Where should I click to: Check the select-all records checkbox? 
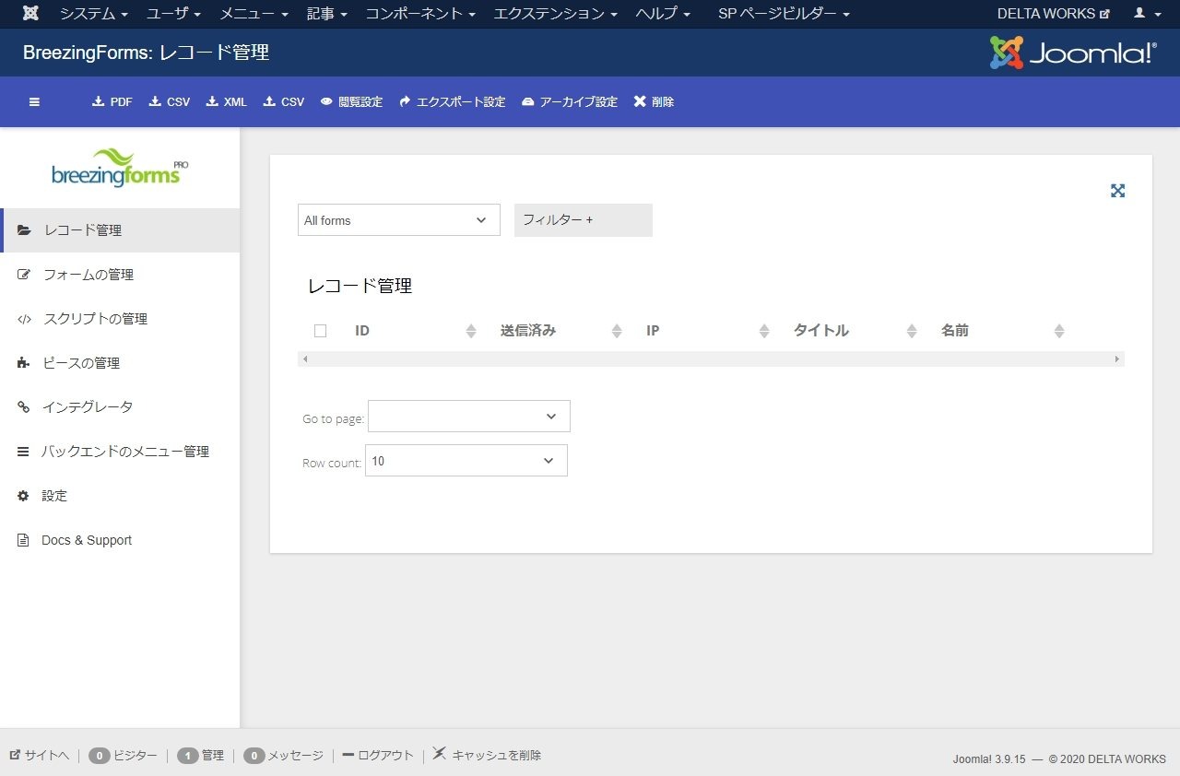[320, 330]
